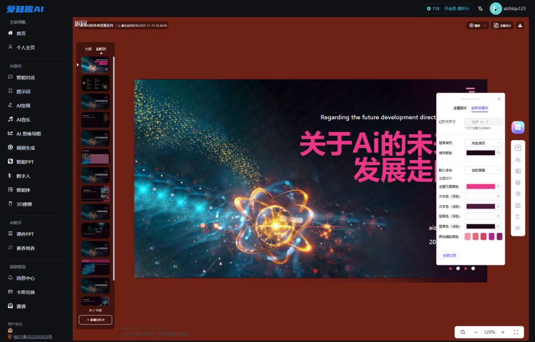The width and height of the screenshot is (535, 342).
Task: Open the 桂ICP备 registration link
Action: (x=33, y=337)
